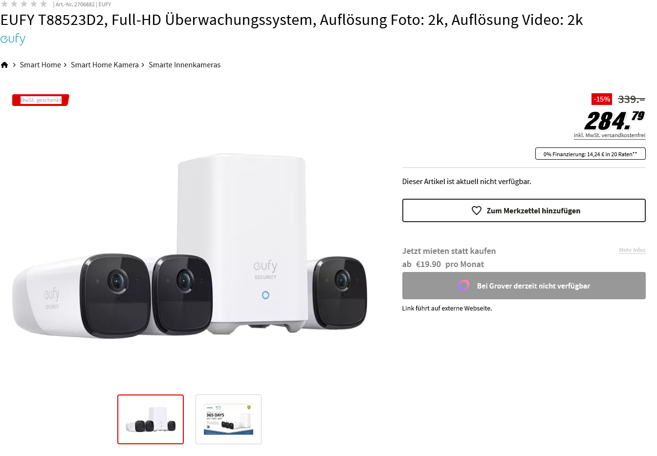Click the inkl. MwSt. versandkostenfrei link
Image resolution: width=657 pixels, height=456 pixels.
coord(610,135)
